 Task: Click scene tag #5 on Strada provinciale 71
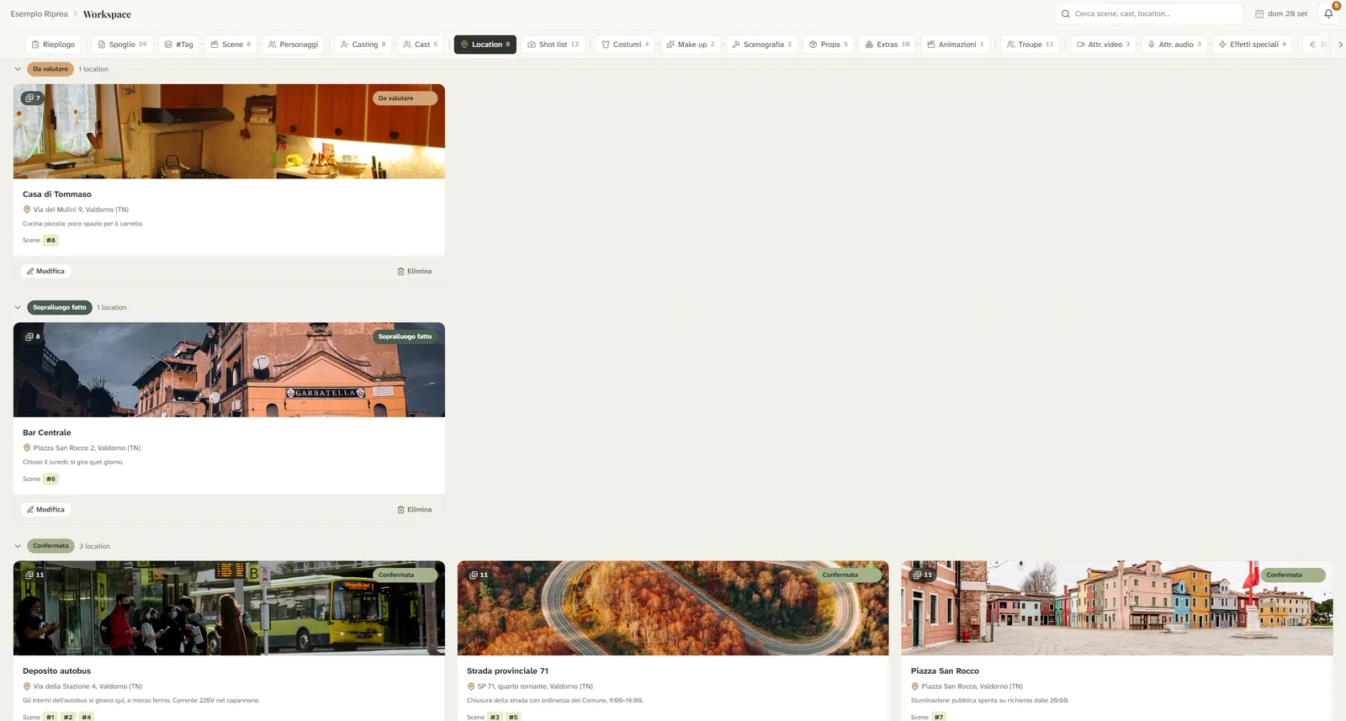point(513,717)
